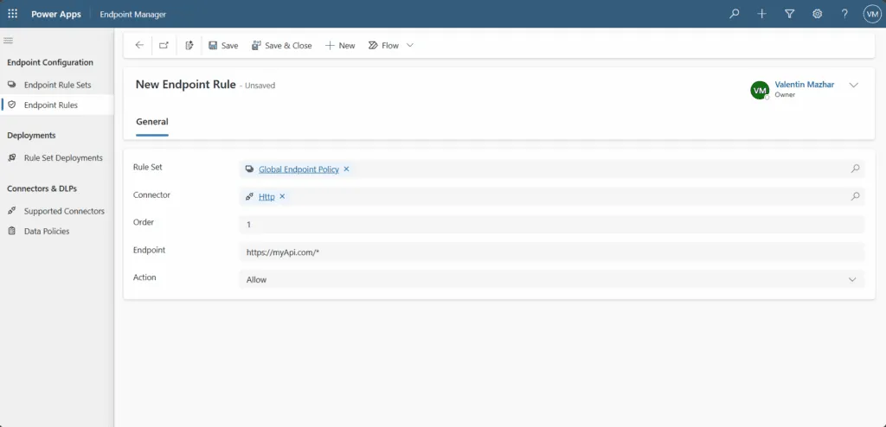Click Save & Close button
The height and width of the screenshot is (427, 886).
pyautogui.click(x=281, y=45)
